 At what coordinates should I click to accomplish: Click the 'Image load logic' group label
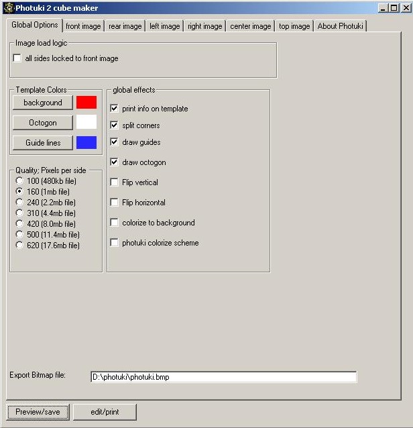(41, 43)
